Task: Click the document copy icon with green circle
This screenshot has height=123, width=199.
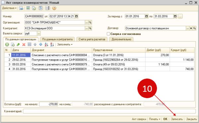Action: tap(34, 8)
